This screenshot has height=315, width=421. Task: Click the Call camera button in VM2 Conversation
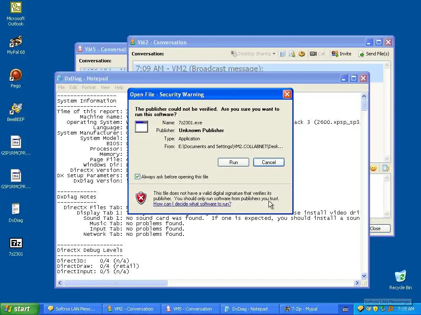[x=317, y=54]
